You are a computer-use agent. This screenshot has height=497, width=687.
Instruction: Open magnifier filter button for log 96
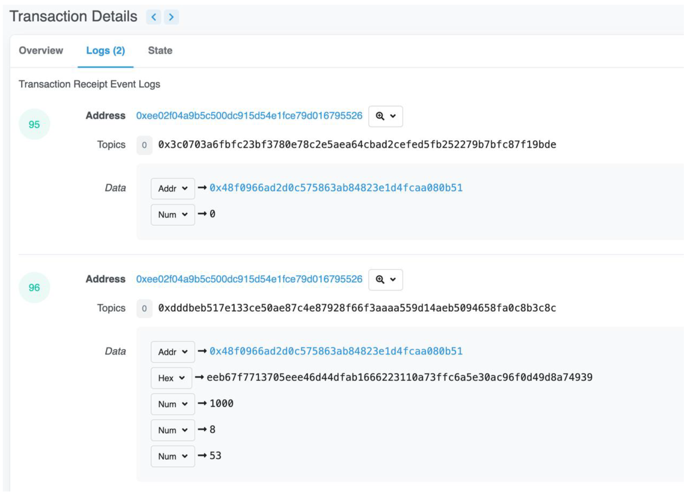(x=385, y=280)
